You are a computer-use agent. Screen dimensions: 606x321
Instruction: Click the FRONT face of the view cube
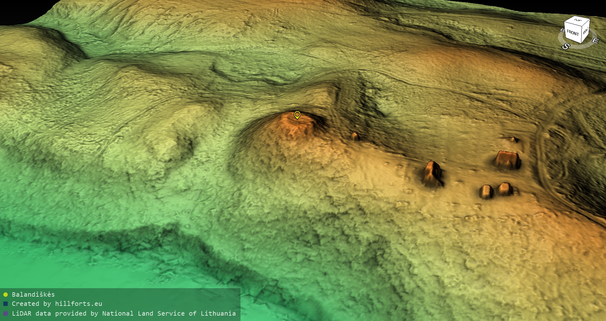click(573, 33)
